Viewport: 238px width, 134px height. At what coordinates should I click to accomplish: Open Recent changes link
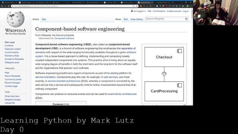(x=12, y=83)
